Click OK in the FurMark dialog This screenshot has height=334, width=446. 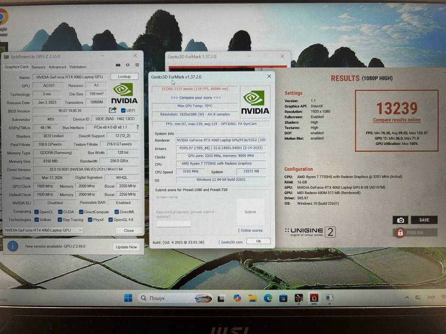(x=258, y=241)
